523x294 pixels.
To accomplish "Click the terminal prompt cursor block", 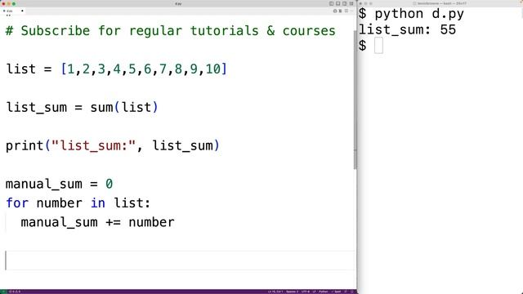I will click(x=378, y=46).
